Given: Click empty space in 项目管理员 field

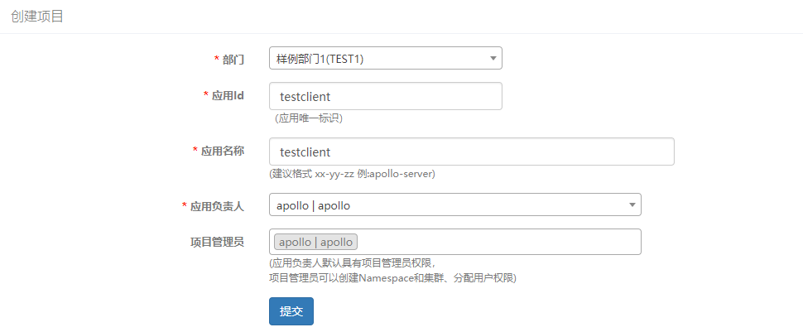Looking at the screenshot, I should pyautogui.click(x=497, y=242).
